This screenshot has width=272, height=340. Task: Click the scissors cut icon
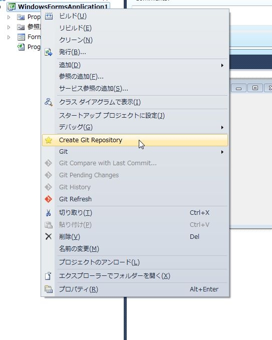point(49,213)
